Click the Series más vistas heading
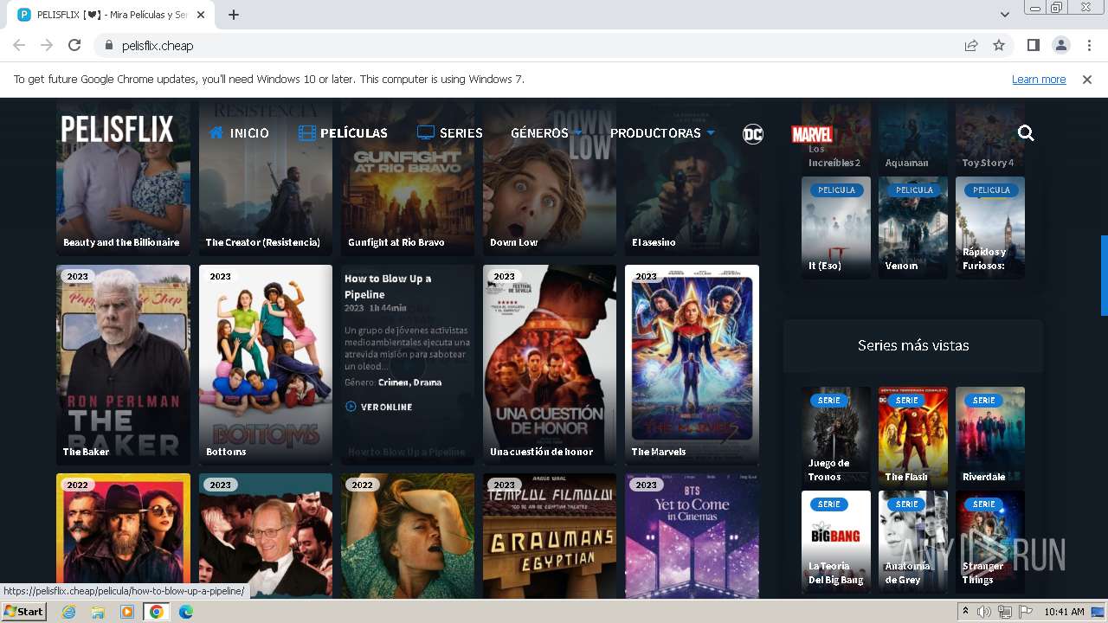Viewport: 1108px width, 623px height. click(913, 345)
